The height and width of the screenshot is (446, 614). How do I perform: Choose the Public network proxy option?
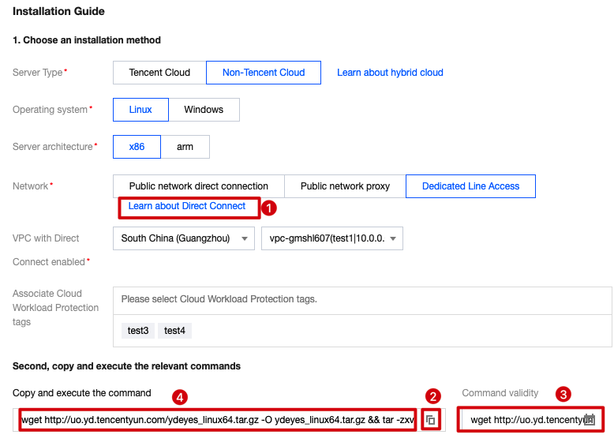tap(345, 186)
